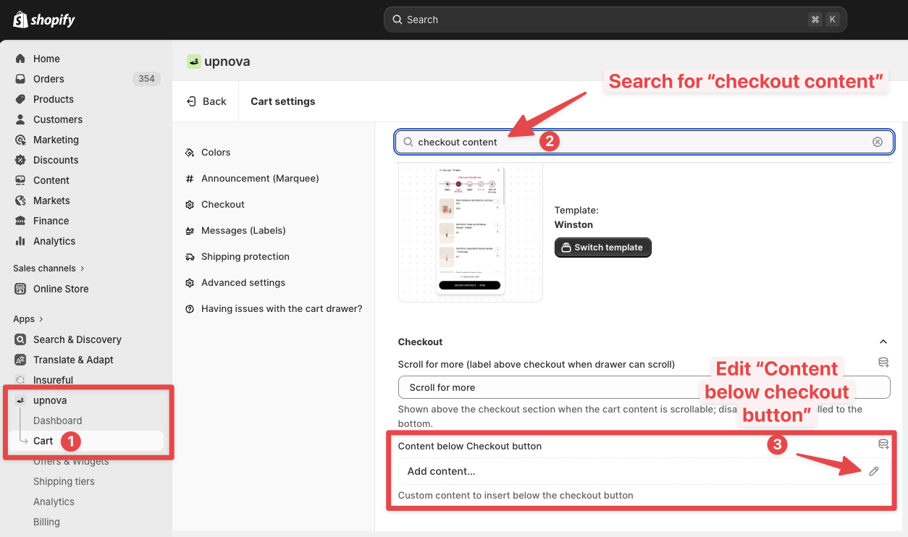Click the Checkout gear icon

point(190,205)
